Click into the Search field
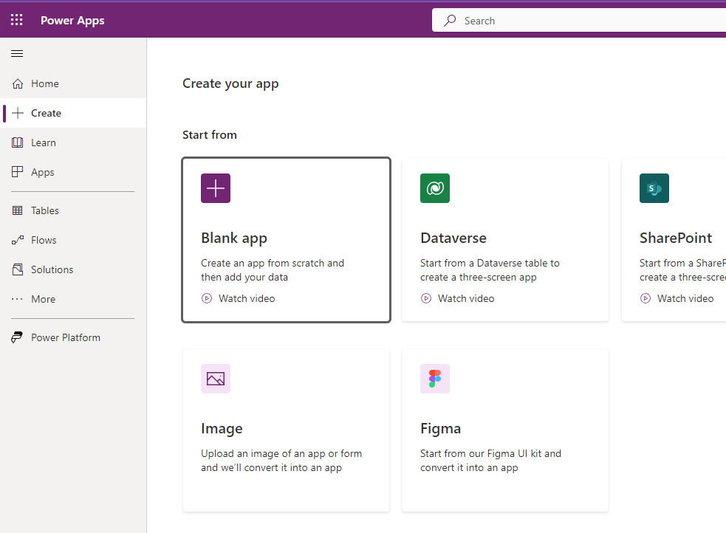The width and height of the screenshot is (726, 533). 579,21
